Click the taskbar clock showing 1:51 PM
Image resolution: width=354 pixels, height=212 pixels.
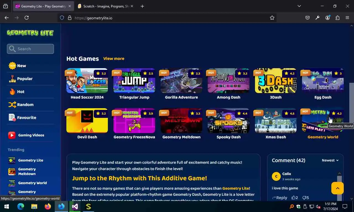tap(330, 206)
